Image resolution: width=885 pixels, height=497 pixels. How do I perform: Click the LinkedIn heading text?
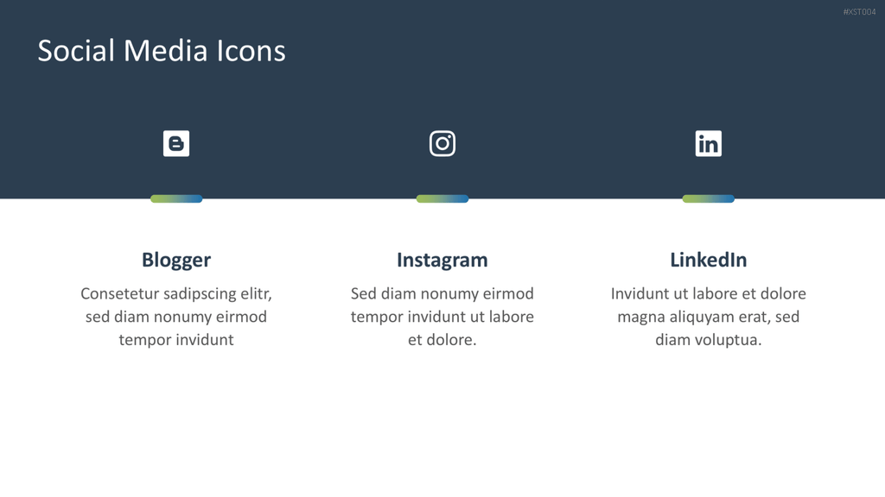tap(709, 260)
